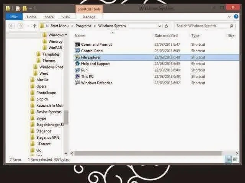Select the Steganos VPN folder
Viewport: 245px width, 183px height.
click(47, 138)
